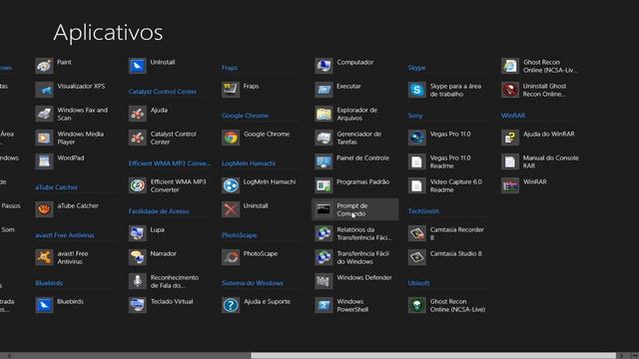Open Catalyst Control Center icon
The height and width of the screenshot is (359, 639).
pyautogui.click(x=138, y=138)
